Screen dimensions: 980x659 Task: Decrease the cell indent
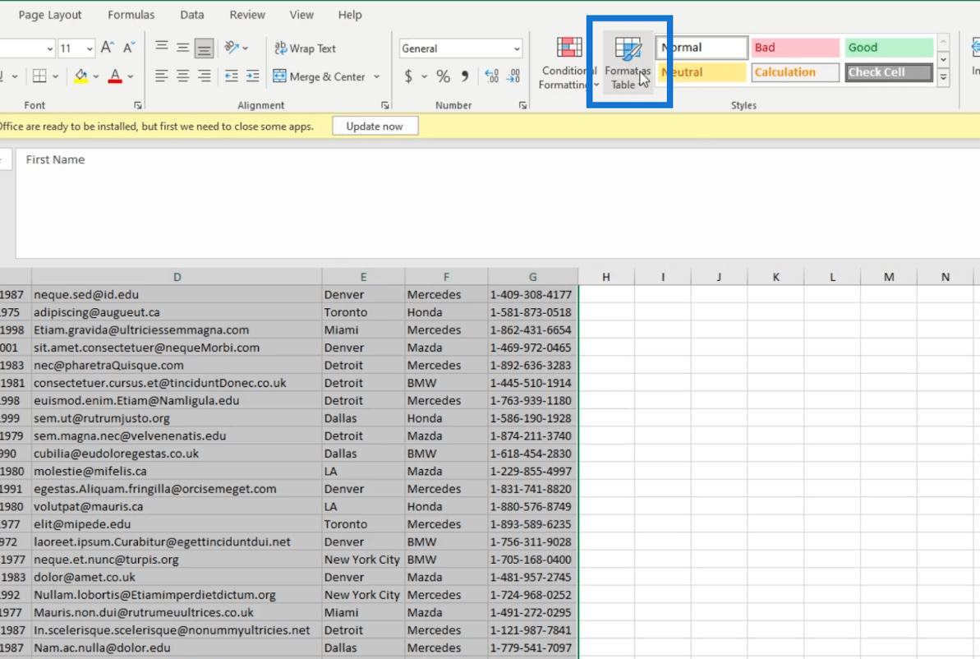pos(232,76)
